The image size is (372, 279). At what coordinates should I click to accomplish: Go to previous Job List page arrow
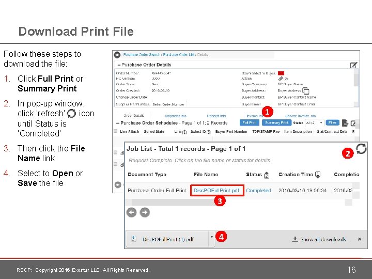(131, 212)
